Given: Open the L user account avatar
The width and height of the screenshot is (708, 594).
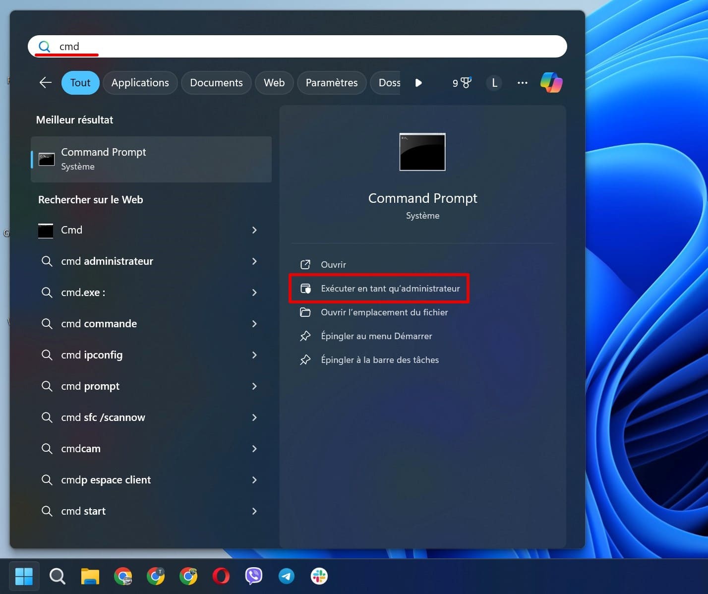Looking at the screenshot, I should 494,83.
